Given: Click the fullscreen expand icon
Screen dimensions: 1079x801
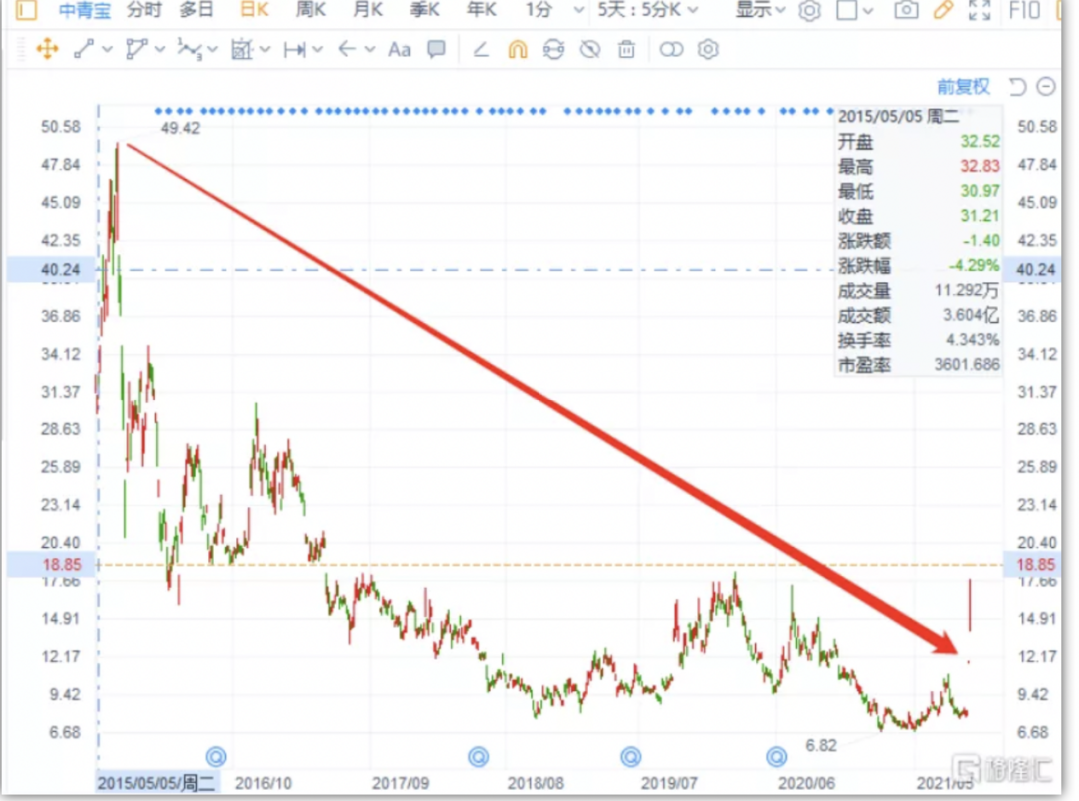Looking at the screenshot, I should tap(980, 11).
